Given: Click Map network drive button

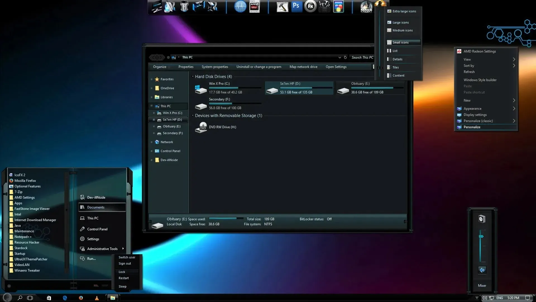Looking at the screenshot, I should pyautogui.click(x=303, y=67).
